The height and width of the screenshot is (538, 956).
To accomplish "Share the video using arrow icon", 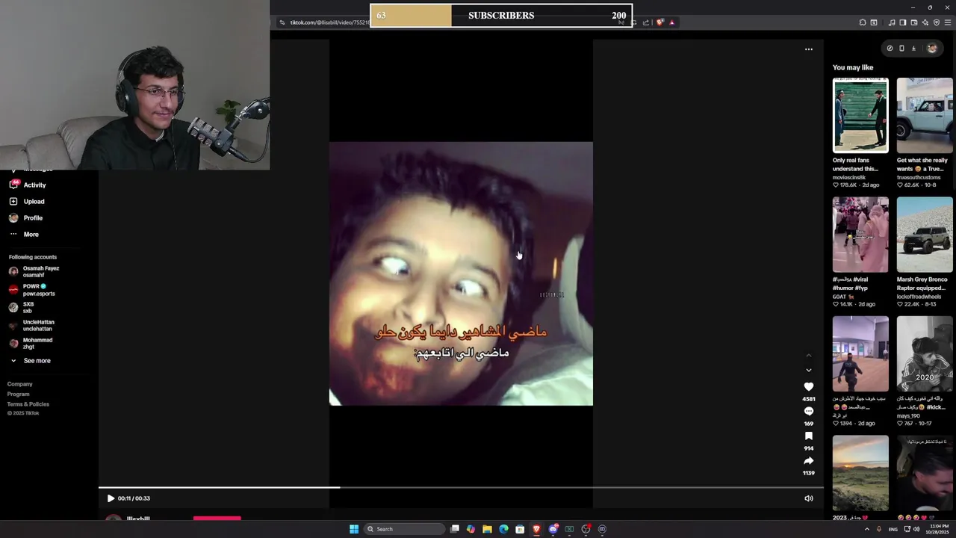I will tap(808, 460).
